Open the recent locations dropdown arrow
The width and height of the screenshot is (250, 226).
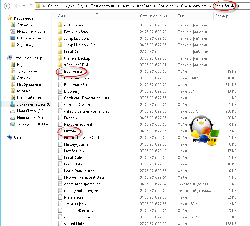24,6
